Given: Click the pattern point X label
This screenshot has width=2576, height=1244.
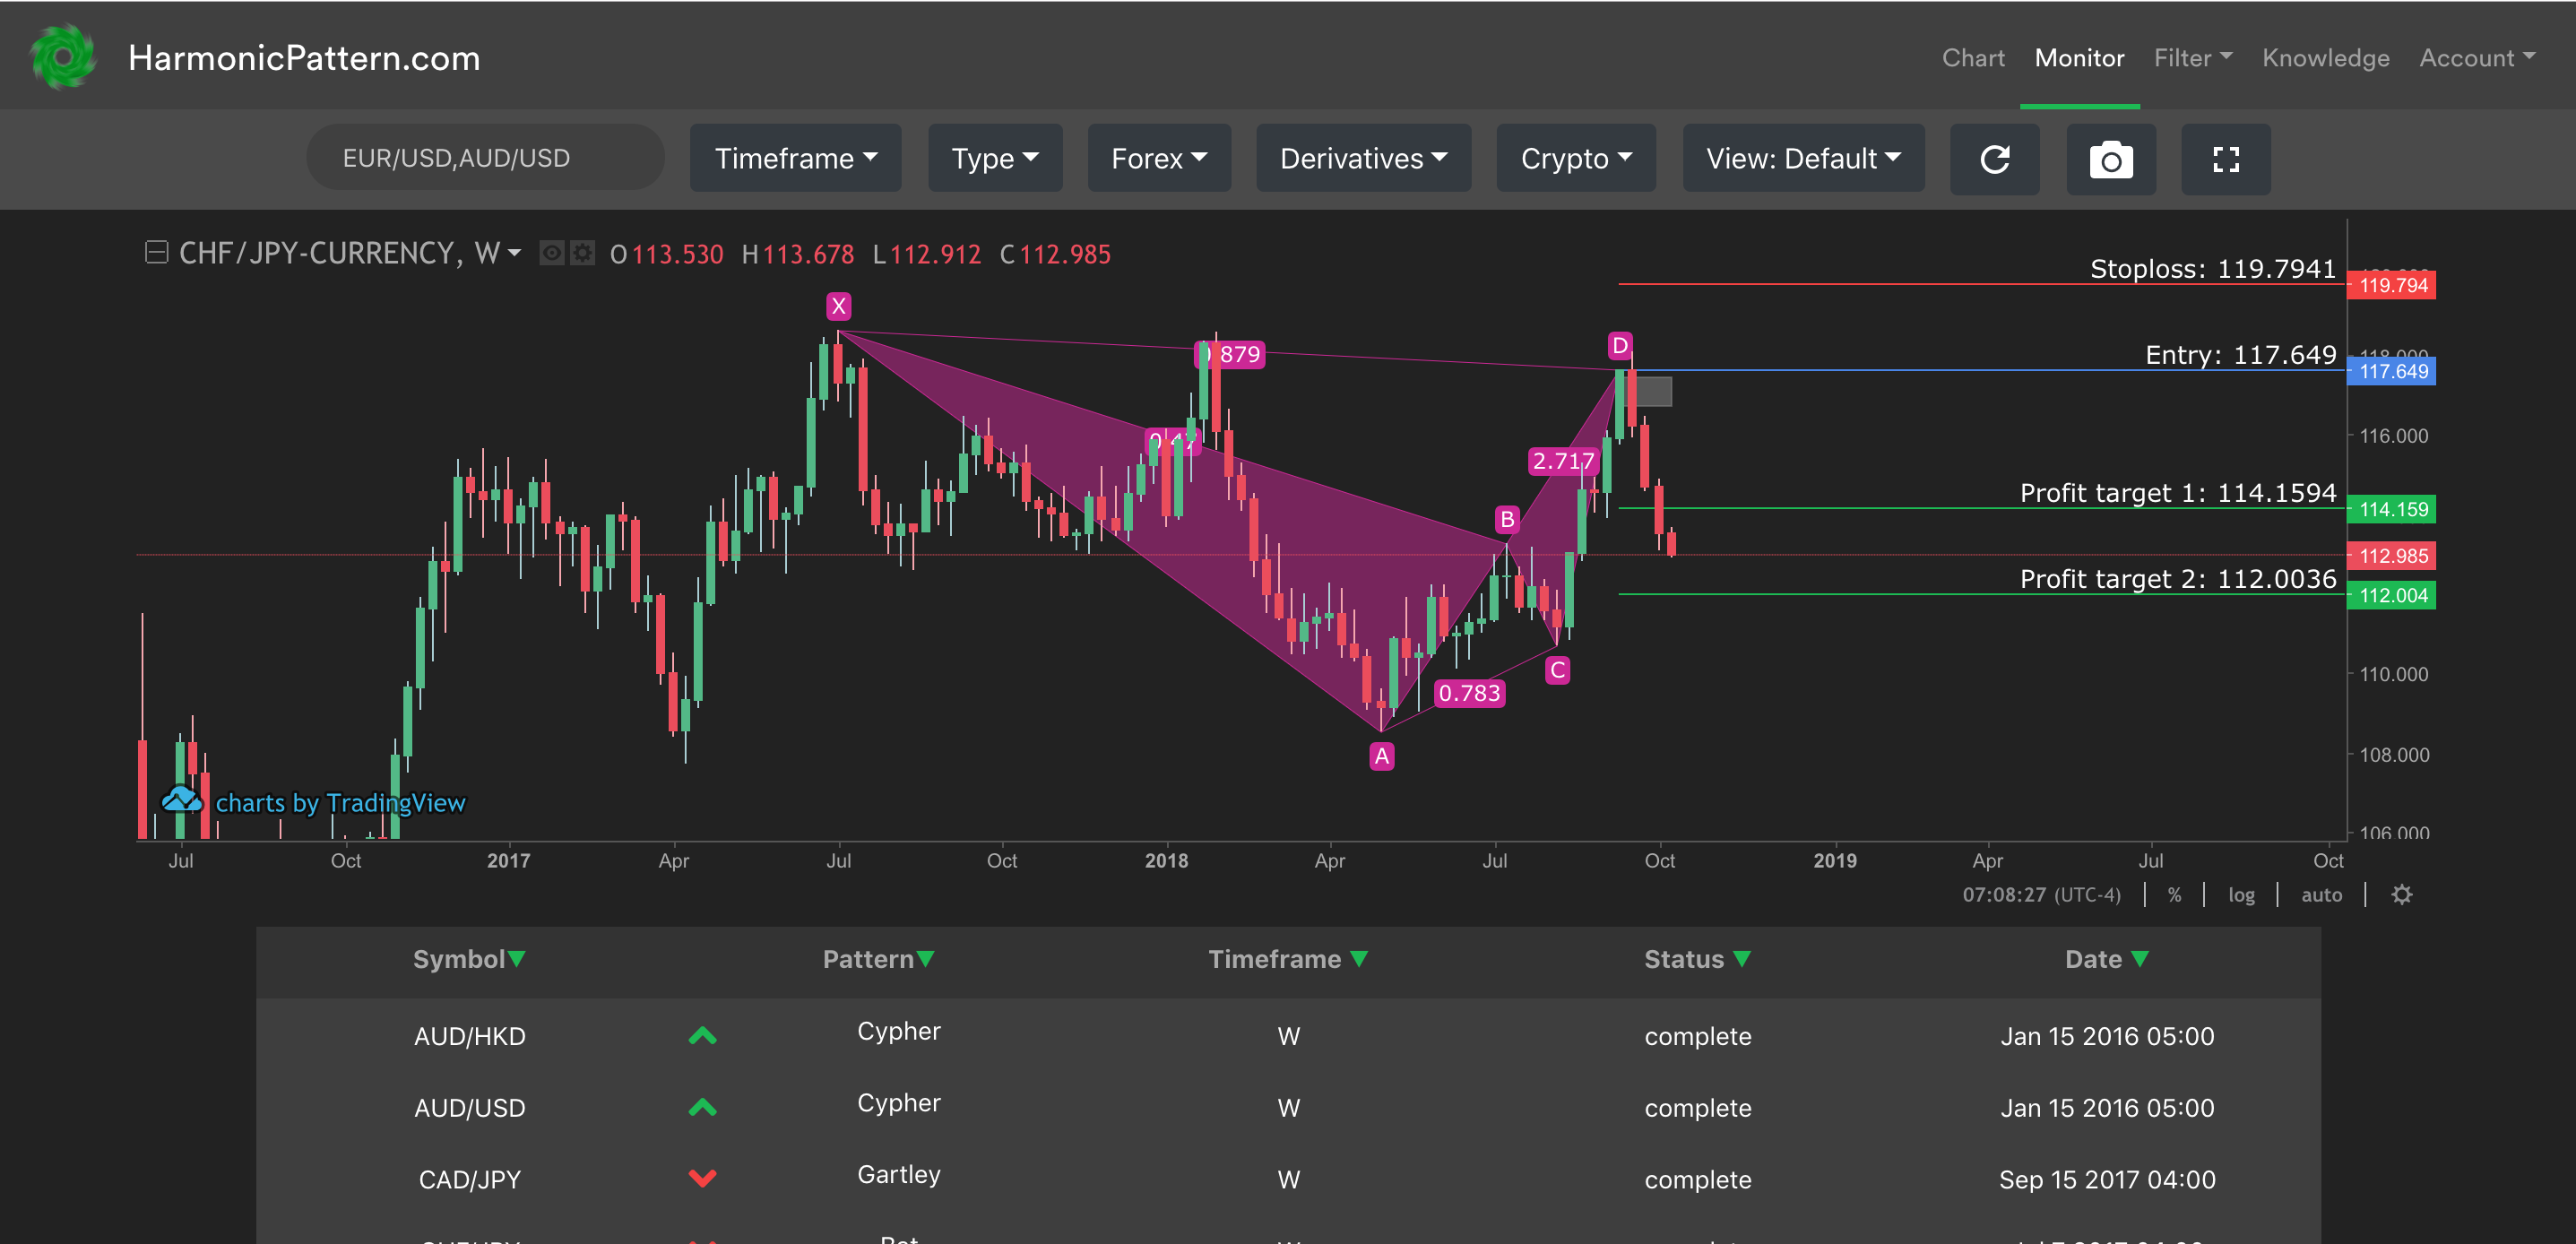Looking at the screenshot, I should (x=838, y=306).
